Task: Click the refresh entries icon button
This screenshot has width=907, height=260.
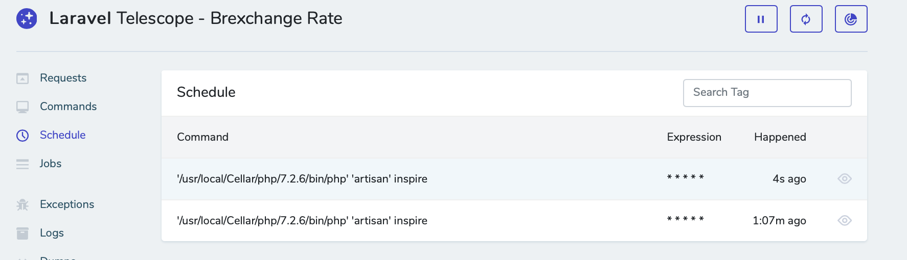Action: [806, 19]
